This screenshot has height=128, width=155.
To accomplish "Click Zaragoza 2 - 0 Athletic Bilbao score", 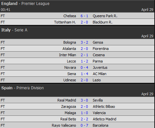I will (x=84, y=107).
